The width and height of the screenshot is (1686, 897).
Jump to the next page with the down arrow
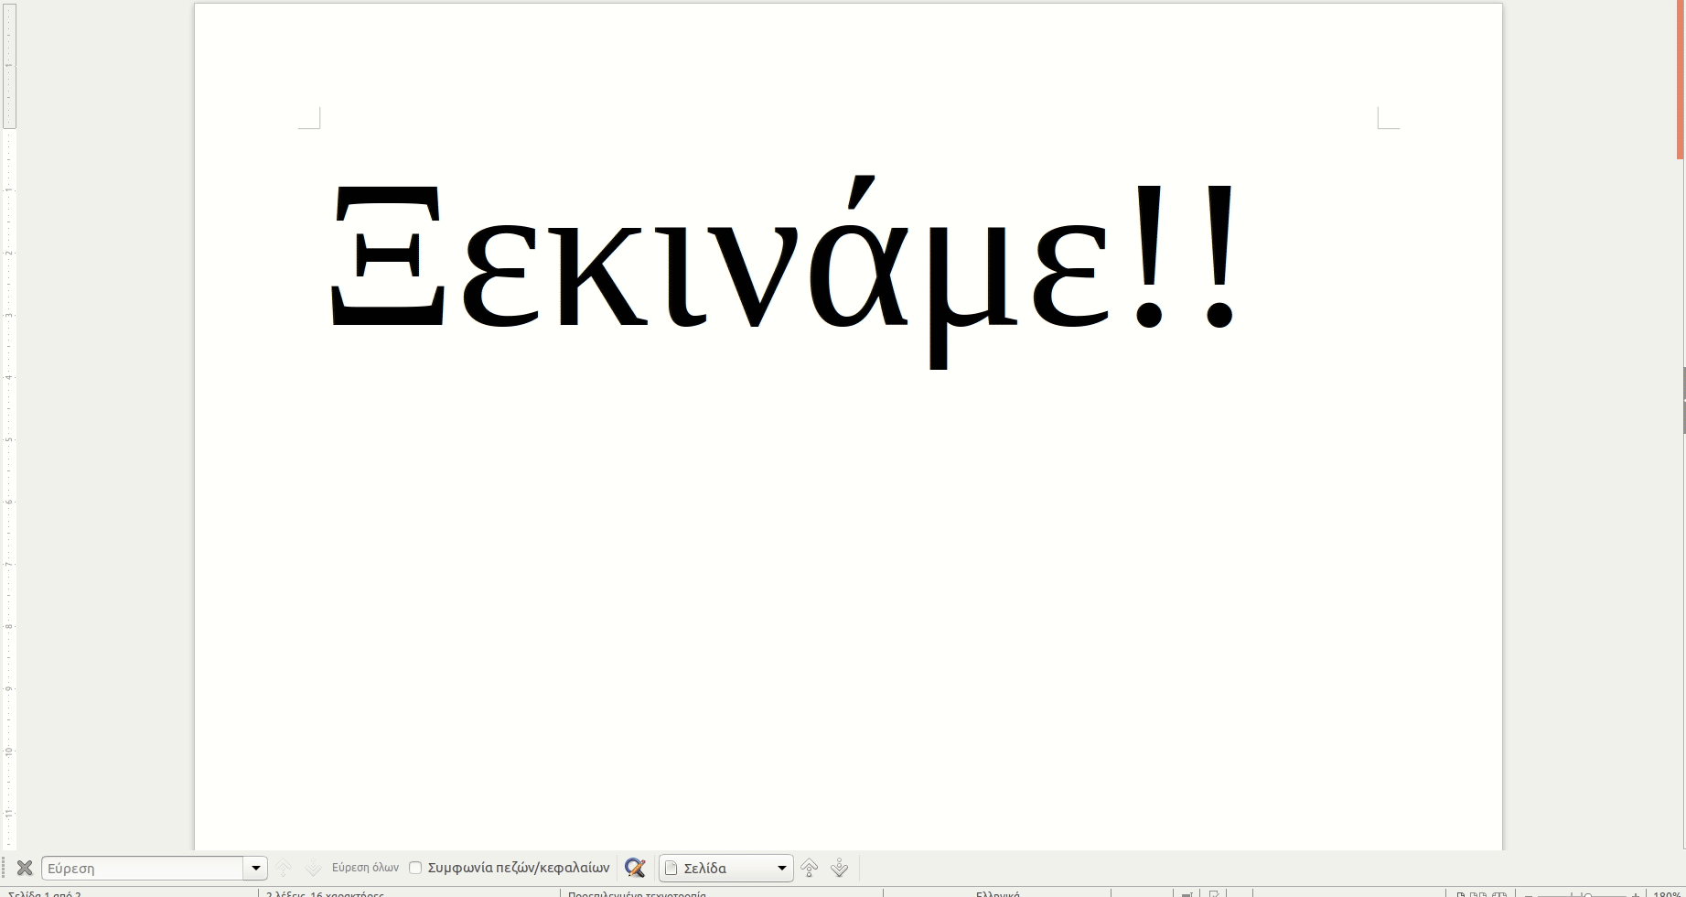point(839,868)
